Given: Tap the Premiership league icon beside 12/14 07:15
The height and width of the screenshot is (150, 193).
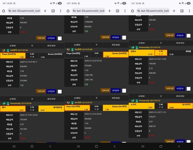Looking at the screenshot, I should tap(137, 47).
